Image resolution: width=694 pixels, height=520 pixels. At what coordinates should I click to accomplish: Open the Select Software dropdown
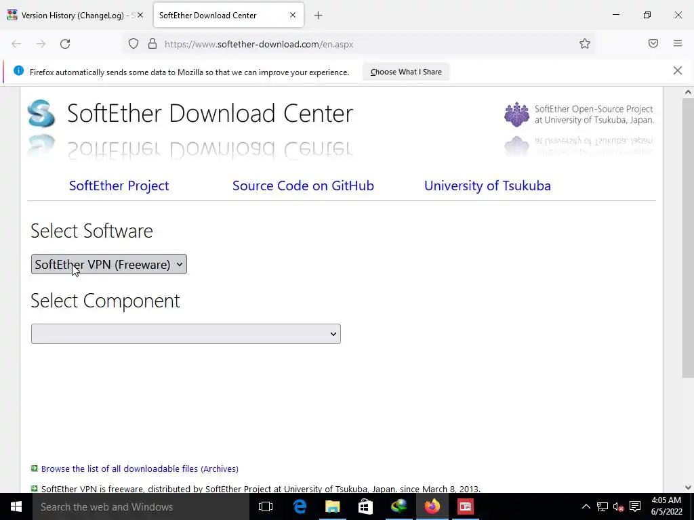point(109,265)
